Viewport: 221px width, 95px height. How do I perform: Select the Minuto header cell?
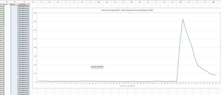(x=7, y=4)
